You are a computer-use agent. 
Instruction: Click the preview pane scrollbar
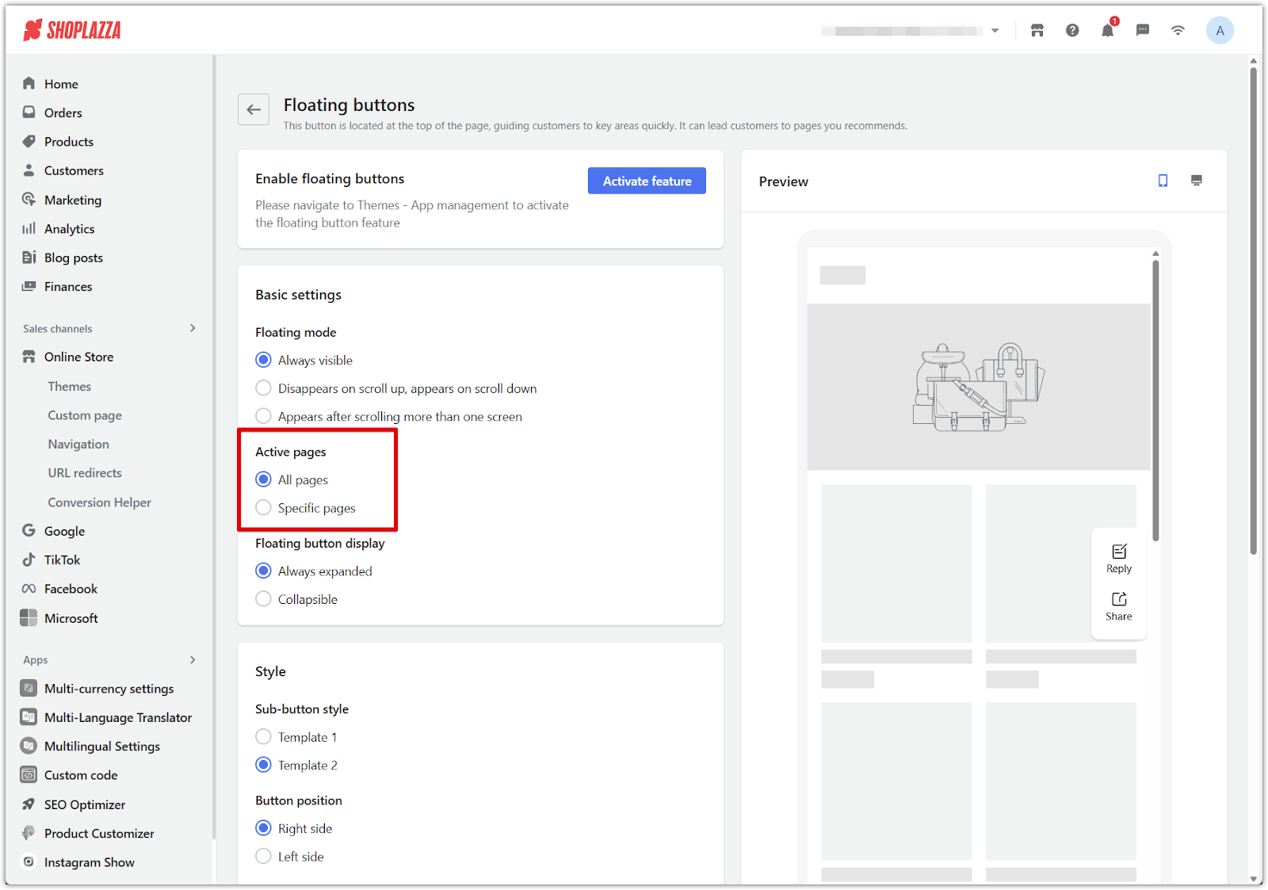tap(1155, 400)
